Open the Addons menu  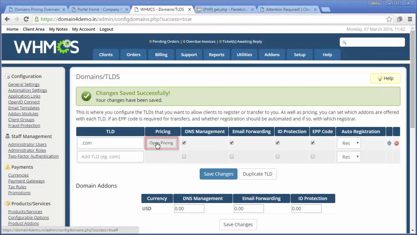[x=272, y=55]
